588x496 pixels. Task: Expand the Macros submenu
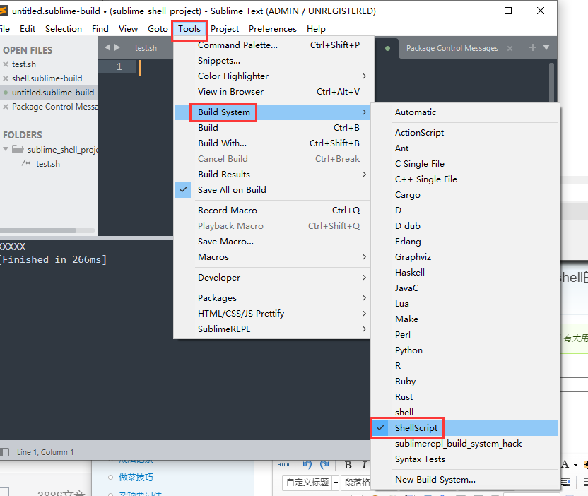[273, 257]
